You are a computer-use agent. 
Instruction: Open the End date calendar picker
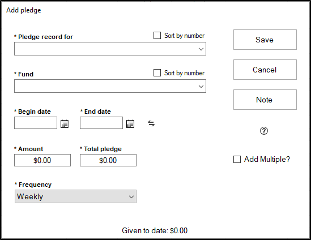pyautogui.click(x=130, y=123)
